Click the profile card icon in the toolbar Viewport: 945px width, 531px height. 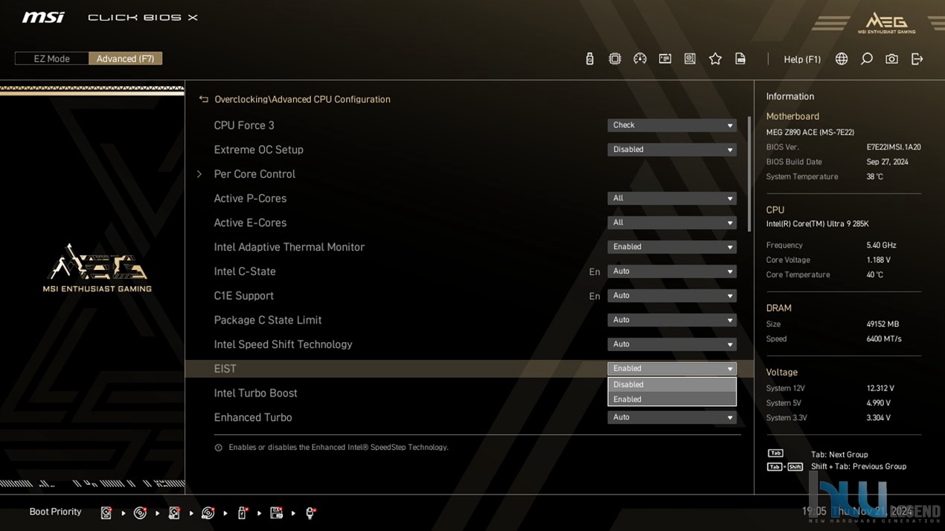pyautogui.click(x=665, y=59)
